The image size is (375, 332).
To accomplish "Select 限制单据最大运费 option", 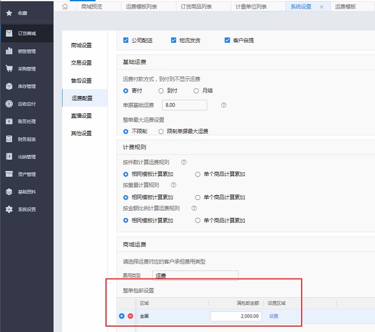I will pos(161,131).
